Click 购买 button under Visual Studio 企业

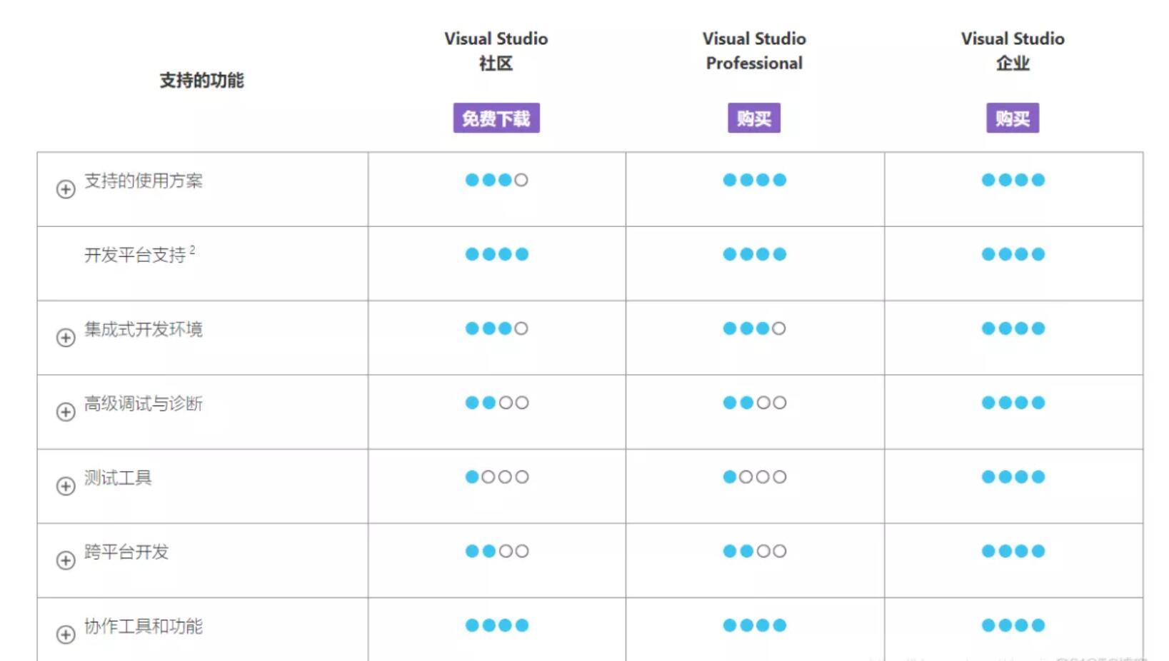click(1013, 118)
